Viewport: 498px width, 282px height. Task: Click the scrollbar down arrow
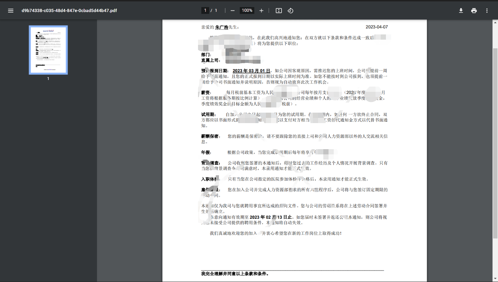pyautogui.click(x=495, y=279)
